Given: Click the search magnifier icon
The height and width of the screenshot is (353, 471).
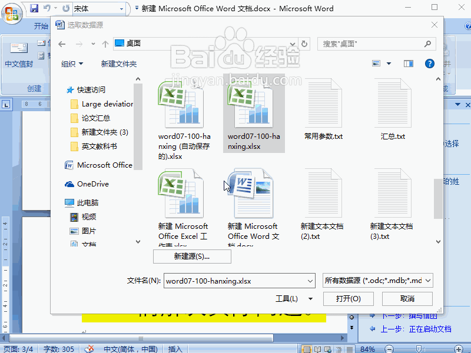Looking at the screenshot, I should 427,44.
